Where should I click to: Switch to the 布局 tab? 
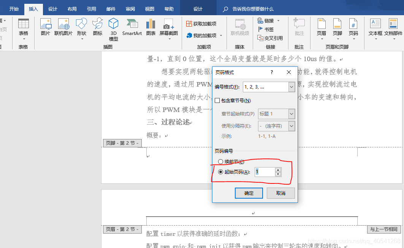72,9
